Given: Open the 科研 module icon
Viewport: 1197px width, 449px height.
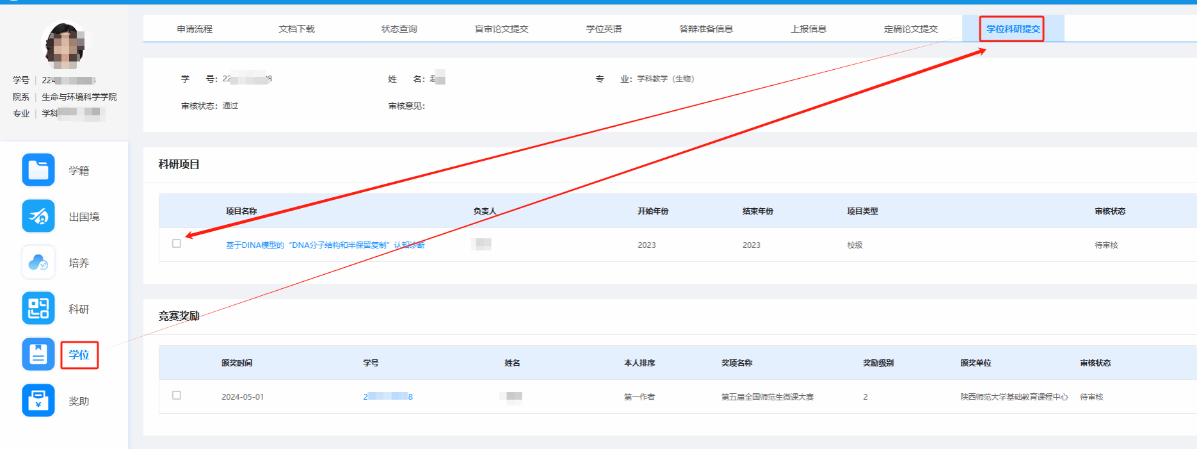Looking at the screenshot, I should (x=38, y=309).
